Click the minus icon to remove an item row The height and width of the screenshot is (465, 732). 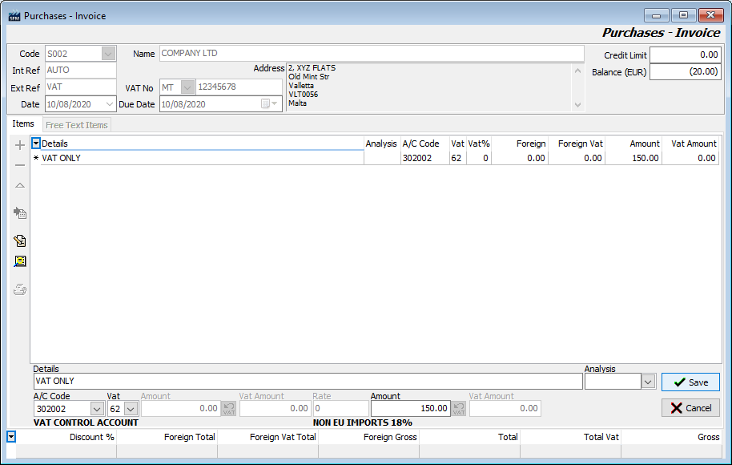point(19,165)
